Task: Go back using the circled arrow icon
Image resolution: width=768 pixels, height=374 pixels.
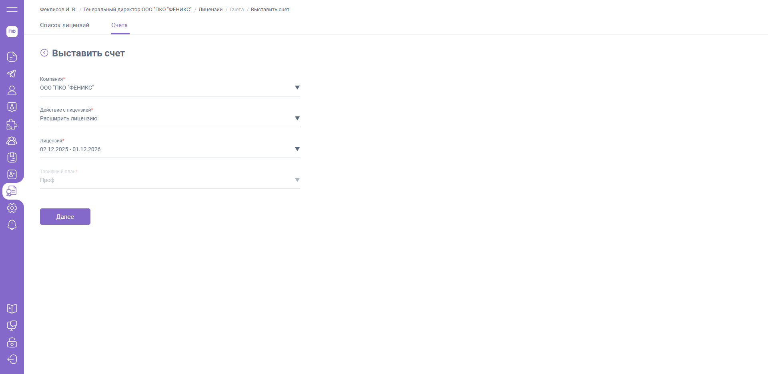Action: [x=44, y=53]
